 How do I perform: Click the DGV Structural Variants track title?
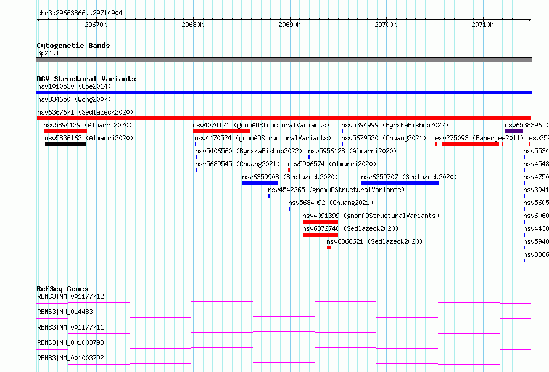pyautogui.click(x=86, y=79)
